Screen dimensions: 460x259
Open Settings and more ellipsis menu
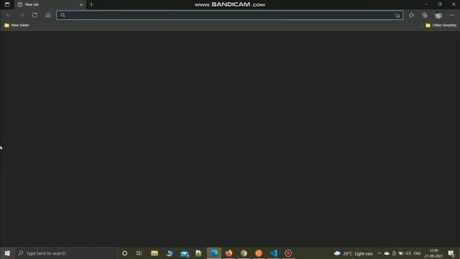point(452,15)
